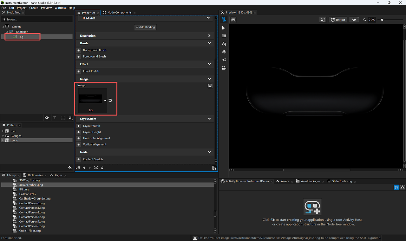The width and height of the screenshot is (406, 241).
Task: Click the keyboard icon in Preview toolbar
Action: pyautogui.click(x=233, y=20)
